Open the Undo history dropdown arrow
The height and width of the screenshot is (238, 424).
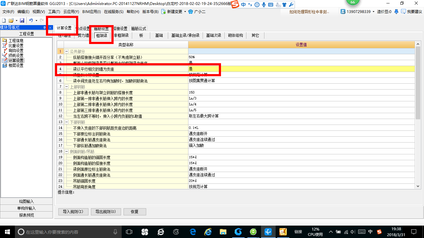(x=36, y=21)
